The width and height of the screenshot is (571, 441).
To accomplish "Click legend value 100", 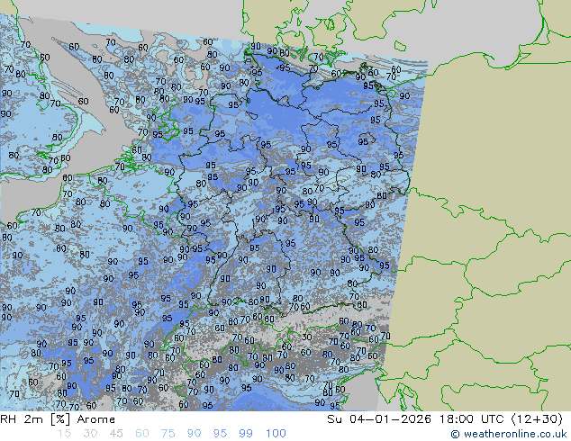I will click(276, 434).
